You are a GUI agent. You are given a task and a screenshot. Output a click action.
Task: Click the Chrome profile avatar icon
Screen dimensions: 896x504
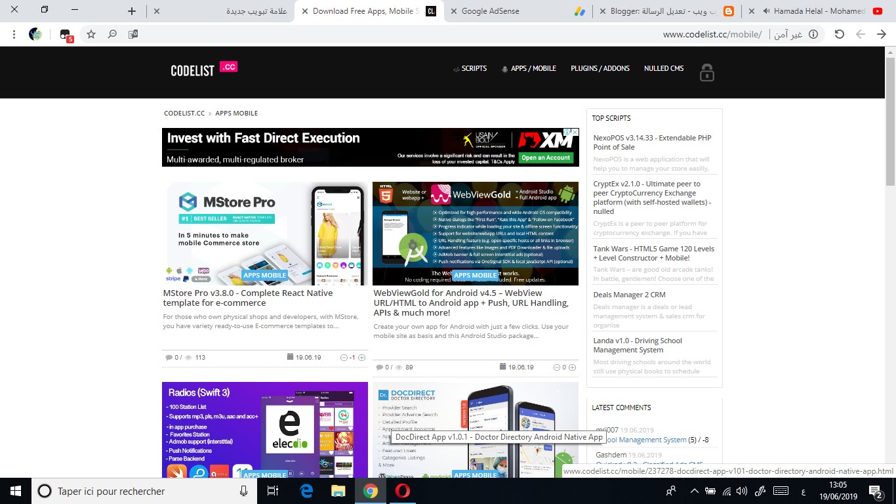coord(35,34)
